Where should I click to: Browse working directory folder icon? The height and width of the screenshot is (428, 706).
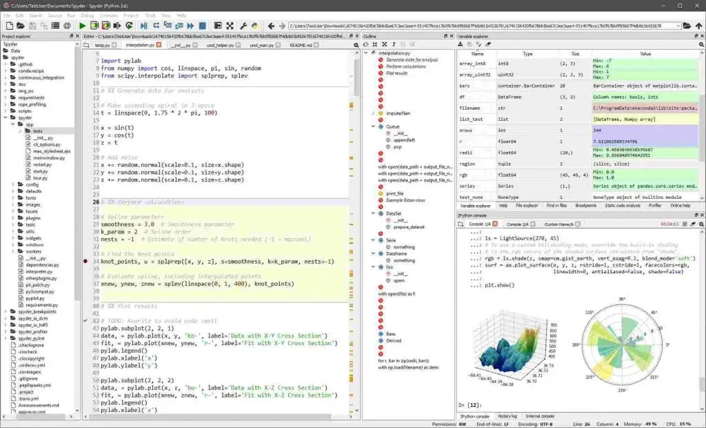coord(687,26)
